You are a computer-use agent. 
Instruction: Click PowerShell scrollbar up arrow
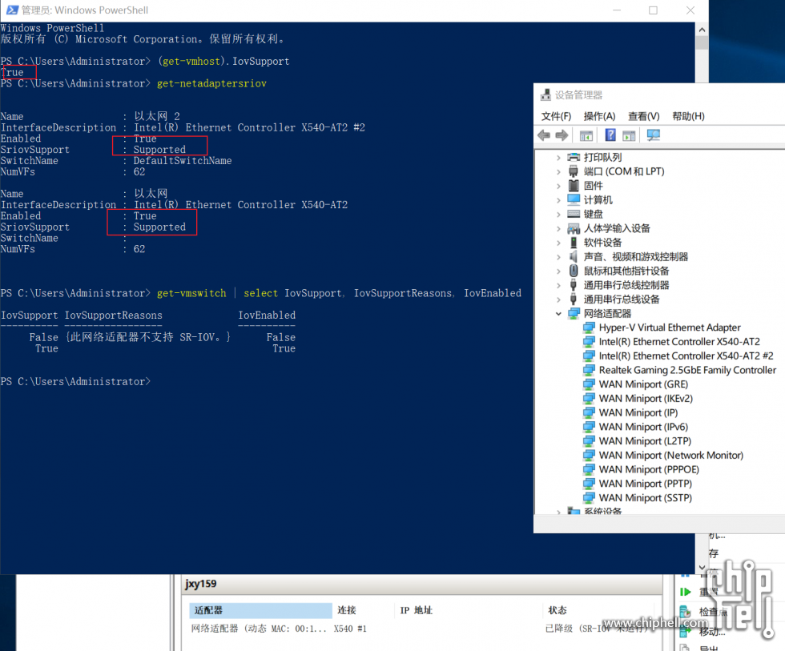click(702, 30)
